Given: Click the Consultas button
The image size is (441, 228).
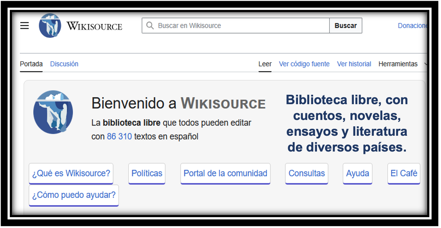Looking at the screenshot, I should pos(307,173).
